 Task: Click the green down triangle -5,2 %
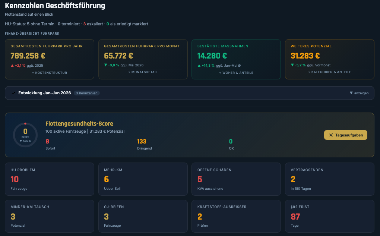(x=292, y=65)
